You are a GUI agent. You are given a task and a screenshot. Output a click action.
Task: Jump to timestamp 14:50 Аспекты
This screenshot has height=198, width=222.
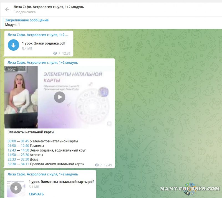pyautogui.click(x=12, y=155)
